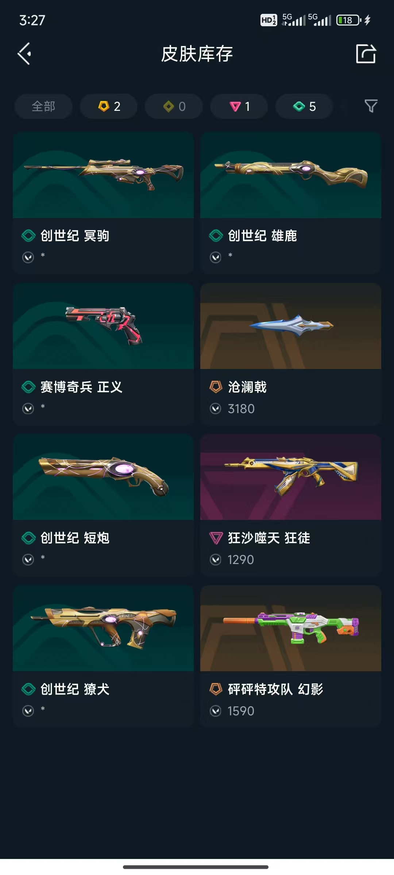Tap the 1290 price of 狂沙噬天 狂徒
394x875 pixels.
(241, 560)
